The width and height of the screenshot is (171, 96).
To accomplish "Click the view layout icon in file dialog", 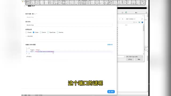I will [134, 22].
